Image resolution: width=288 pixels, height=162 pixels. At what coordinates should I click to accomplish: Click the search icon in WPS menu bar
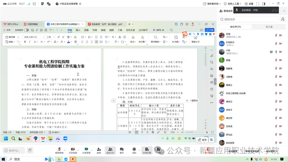pos(171,30)
